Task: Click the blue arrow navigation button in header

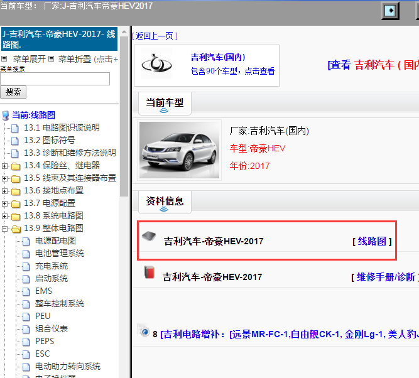Action: [x=390, y=11]
